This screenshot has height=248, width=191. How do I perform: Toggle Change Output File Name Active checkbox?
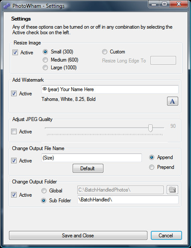pos(14,161)
